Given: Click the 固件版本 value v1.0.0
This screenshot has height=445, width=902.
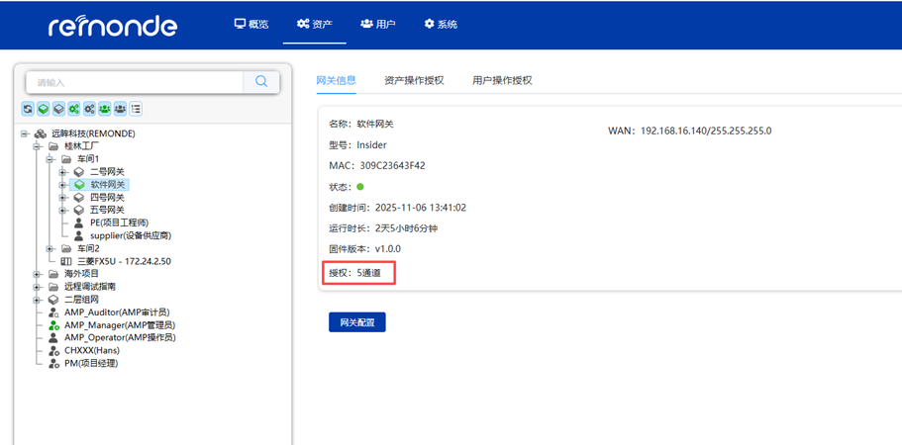Looking at the screenshot, I should coord(388,249).
